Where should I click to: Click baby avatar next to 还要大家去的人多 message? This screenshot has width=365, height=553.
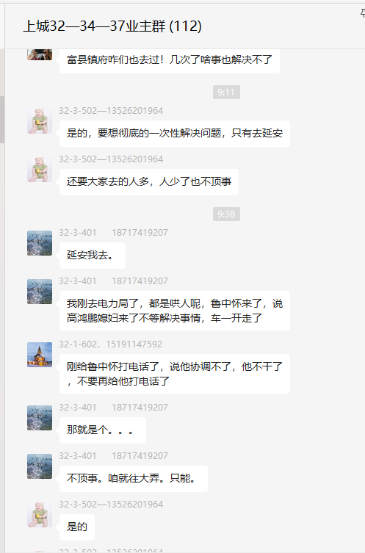pyautogui.click(x=40, y=170)
